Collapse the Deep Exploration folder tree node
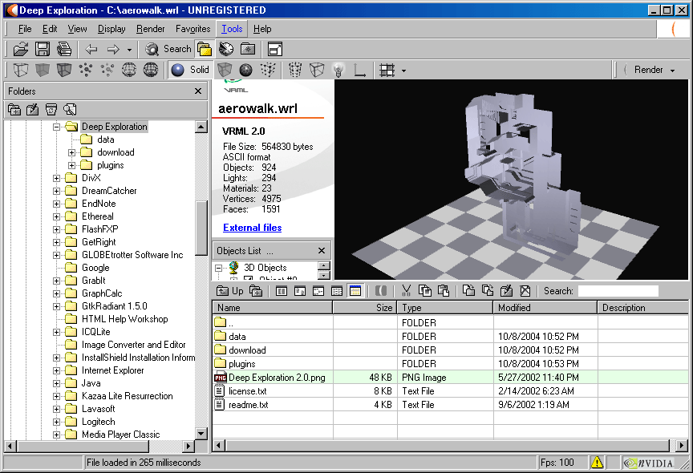Viewport: 693px width, 473px height. 58,127
